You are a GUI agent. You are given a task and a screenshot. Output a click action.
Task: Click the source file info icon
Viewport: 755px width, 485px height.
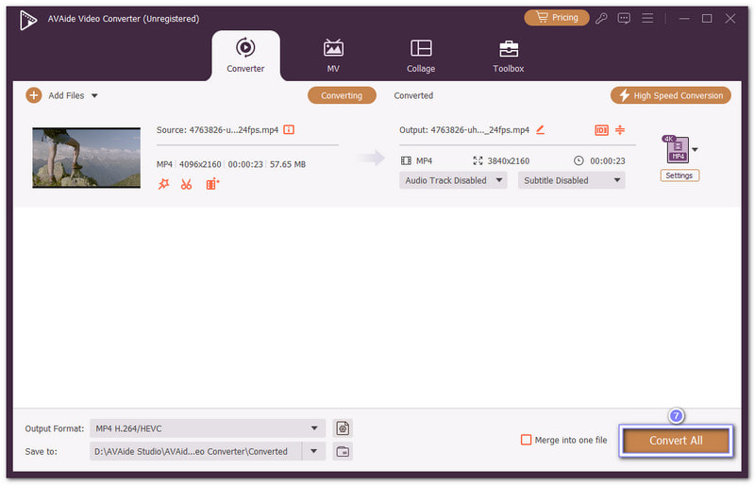coord(289,129)
